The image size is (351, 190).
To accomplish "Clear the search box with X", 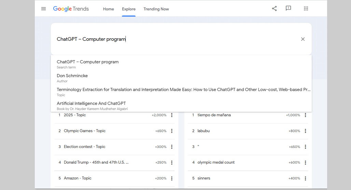I will [x=303, y=39].
